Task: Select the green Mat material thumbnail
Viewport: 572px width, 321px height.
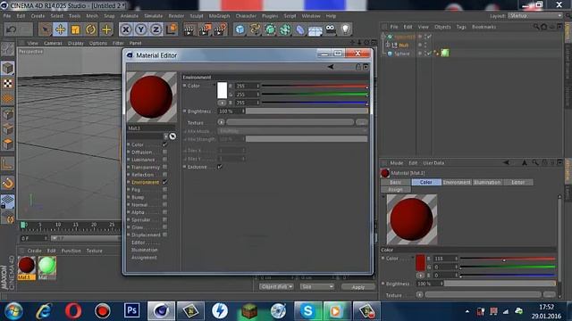Action: [47, 266]
